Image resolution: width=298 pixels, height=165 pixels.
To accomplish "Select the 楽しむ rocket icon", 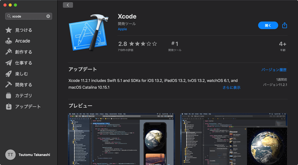I will point(9,74).
